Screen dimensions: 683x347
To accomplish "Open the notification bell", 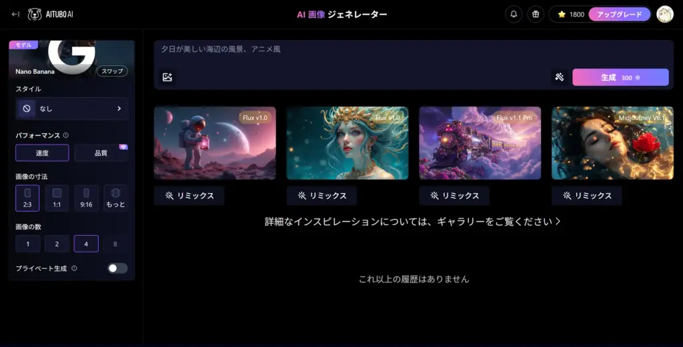I will [x=514, y=14].
